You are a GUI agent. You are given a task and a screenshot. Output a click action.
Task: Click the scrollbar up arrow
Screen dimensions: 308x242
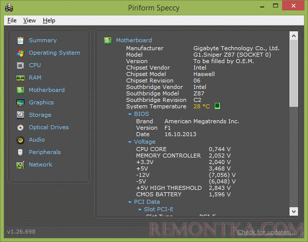coord(294,36)
